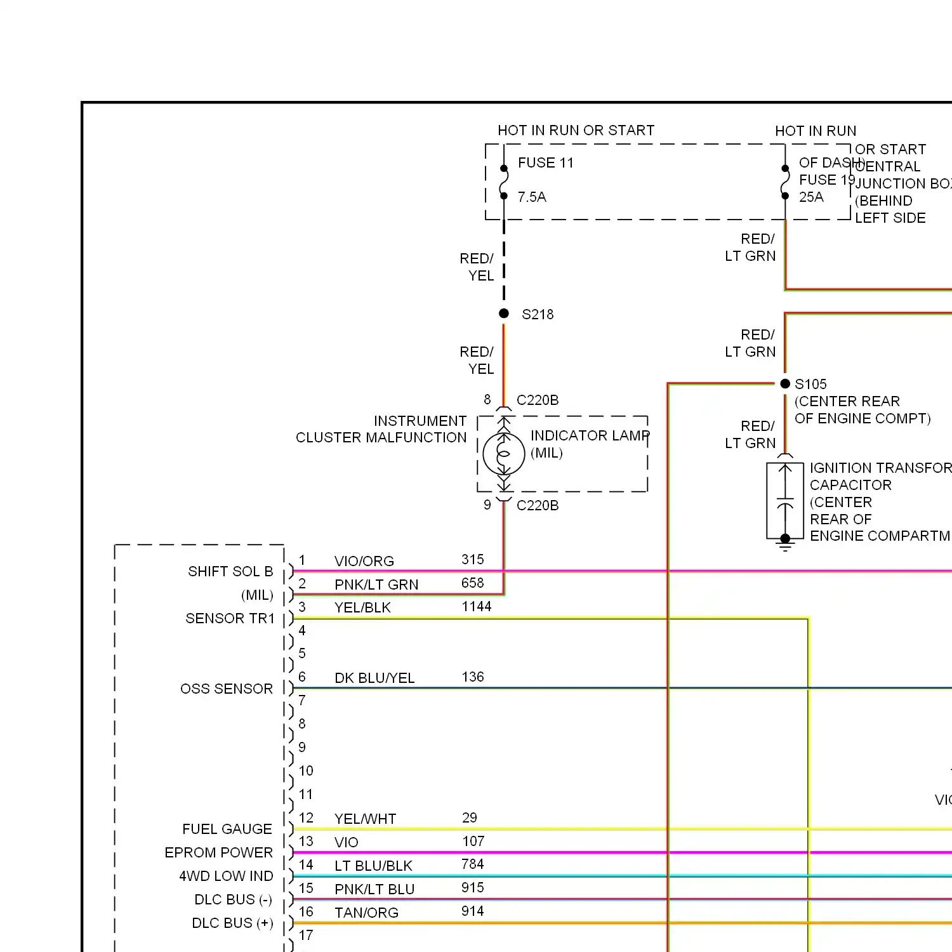Click the FUSE 11 label
This screenshot has width=952, height=952.
545,163
